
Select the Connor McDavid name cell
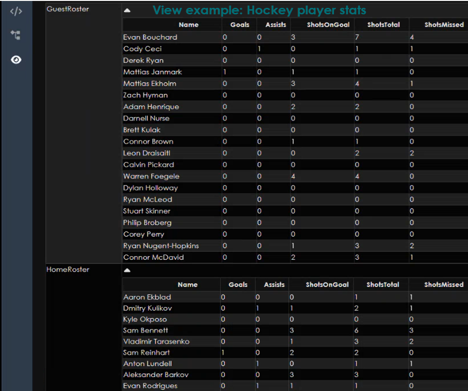(x=153, y=257)
